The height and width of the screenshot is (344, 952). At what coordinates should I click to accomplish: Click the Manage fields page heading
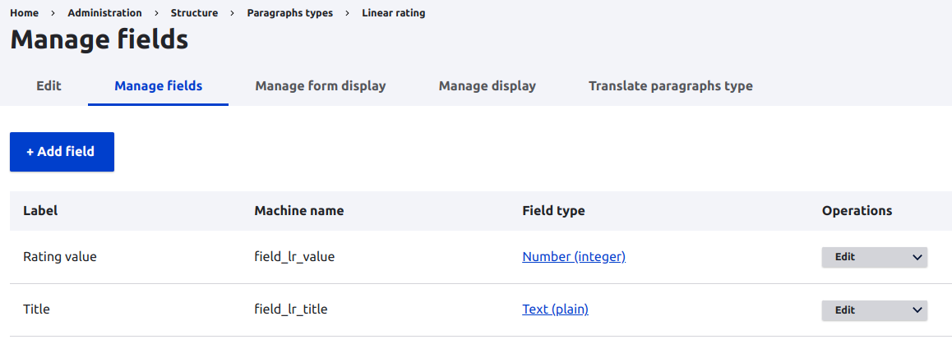(99, 39)
